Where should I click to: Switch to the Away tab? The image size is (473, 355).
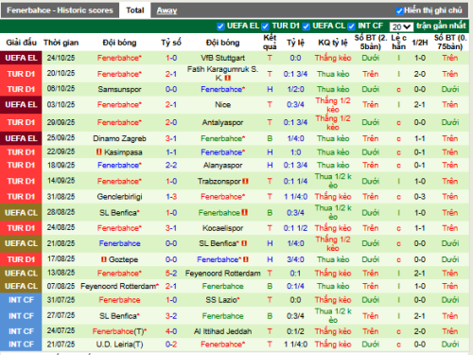coord(166,10)
